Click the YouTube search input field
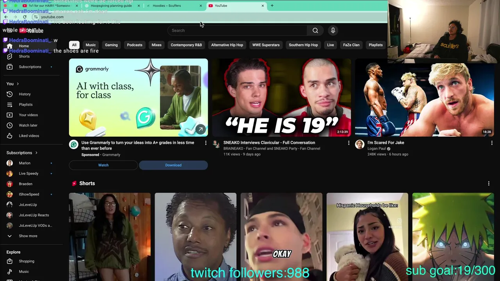500x281 pixels. pyautogui.click(x=237, y=30)
